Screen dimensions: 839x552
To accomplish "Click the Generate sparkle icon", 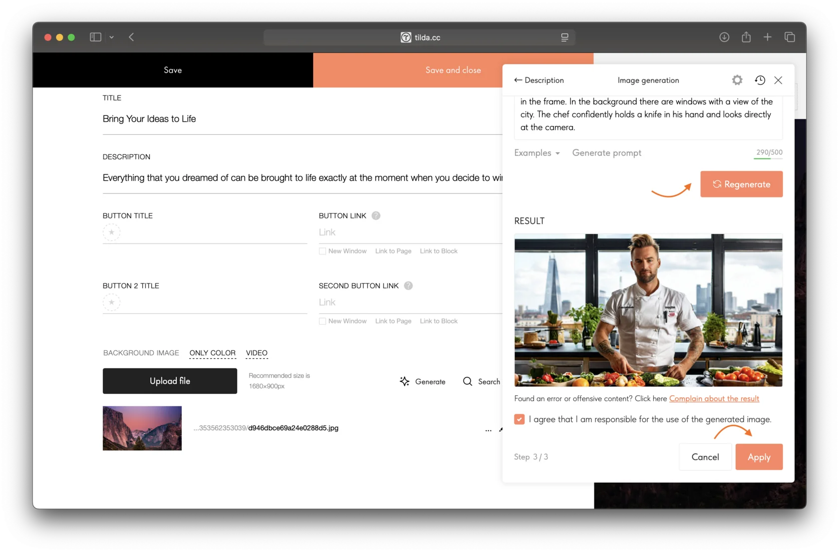I will pos(405,381).
